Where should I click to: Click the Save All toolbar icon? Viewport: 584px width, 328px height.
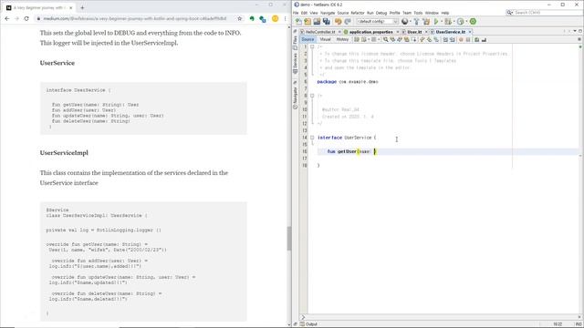click(327, 22)
